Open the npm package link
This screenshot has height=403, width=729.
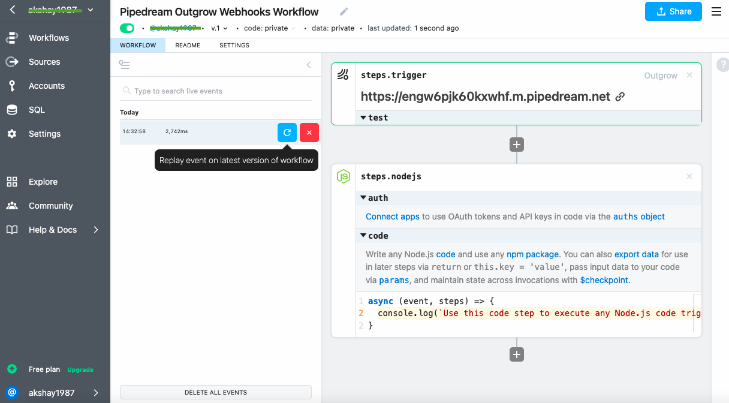532,254
